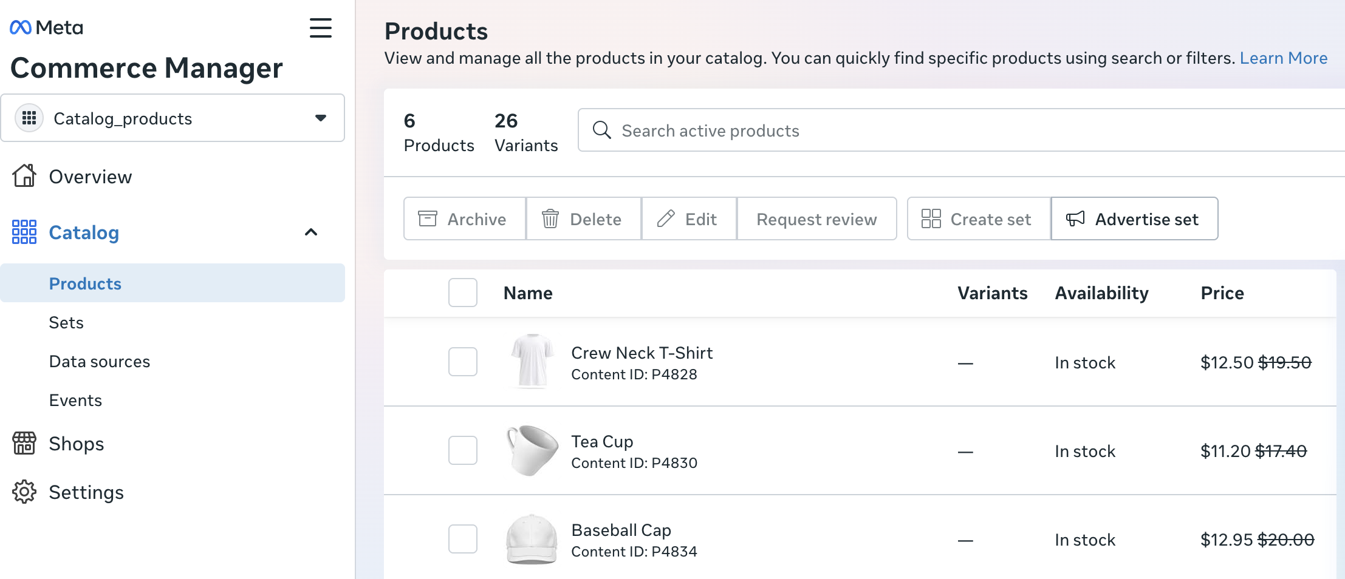Click the Advertise set megaphone icon
This screenshot has height=579, width=1345.
1075,218
